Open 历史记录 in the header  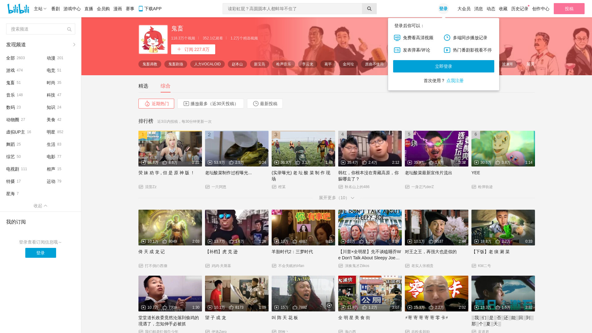[520, 9]
